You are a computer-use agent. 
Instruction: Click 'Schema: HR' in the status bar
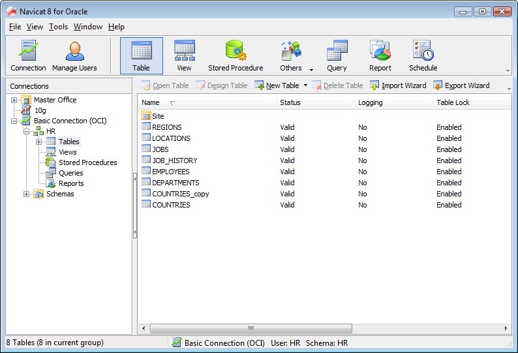[327, 343]
